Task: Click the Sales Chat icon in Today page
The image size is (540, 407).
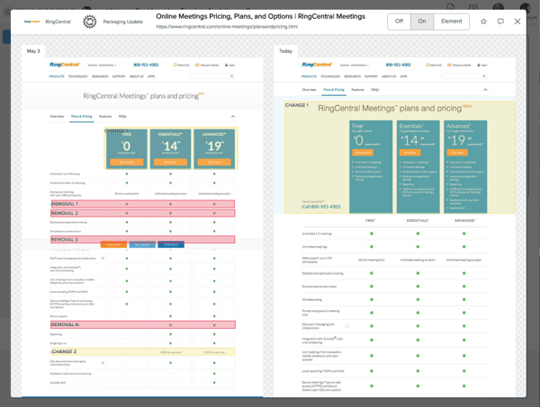Action: click(x=435, y=65)
